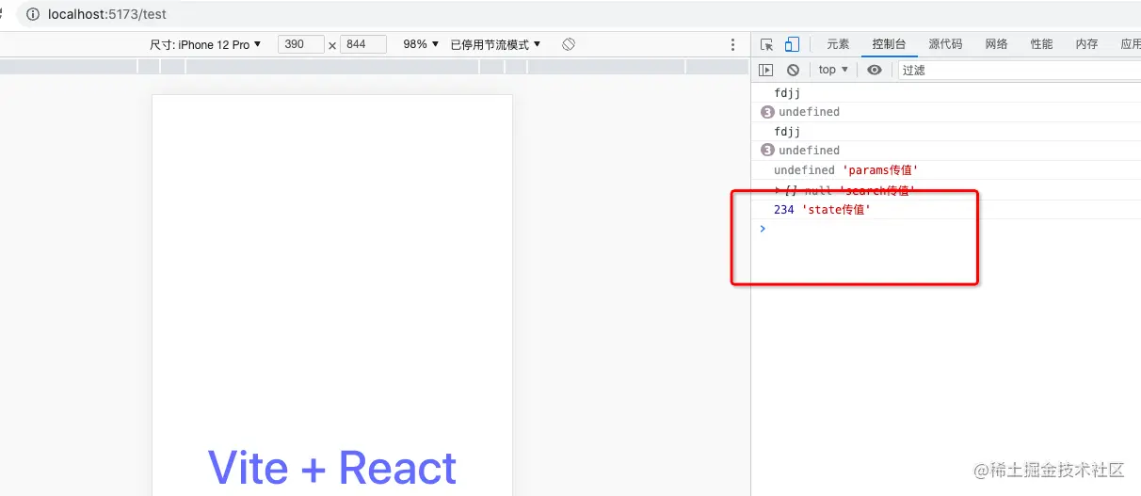This screenshot has width=1141, height=496.
Task: Show the console sidebar panel icon
Action: [766, 70]
